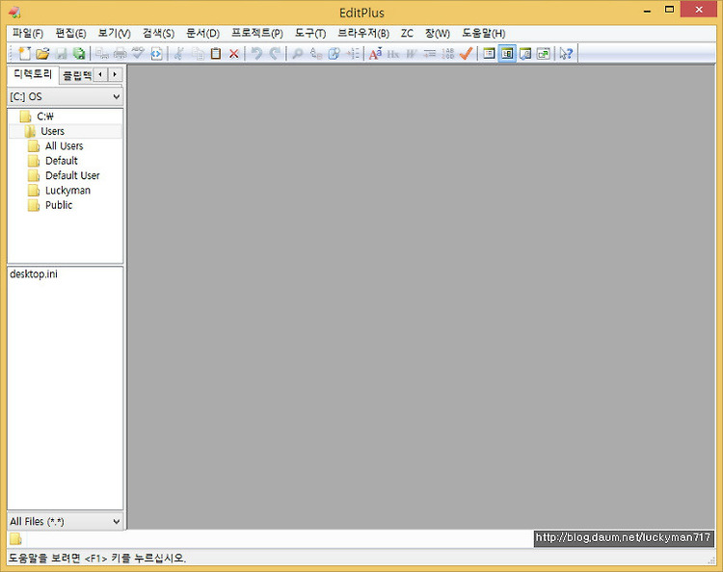Screen dimensions: 723x572
Task: Select the All Users folder
Action: 64,146
